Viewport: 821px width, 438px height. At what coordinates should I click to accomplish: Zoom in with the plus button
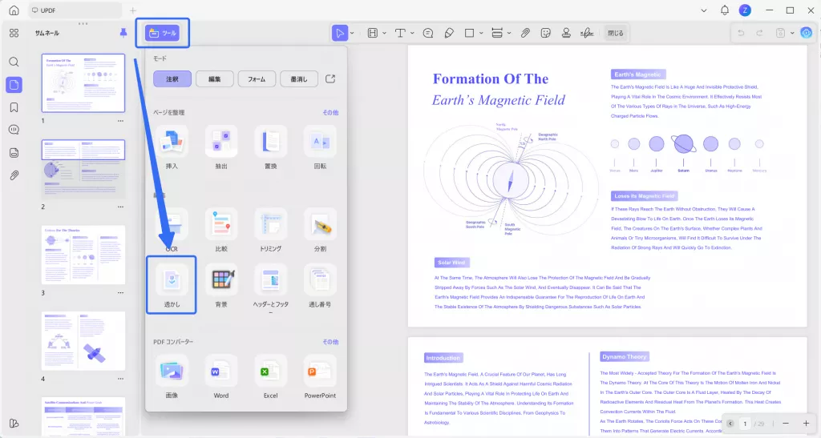806,423
